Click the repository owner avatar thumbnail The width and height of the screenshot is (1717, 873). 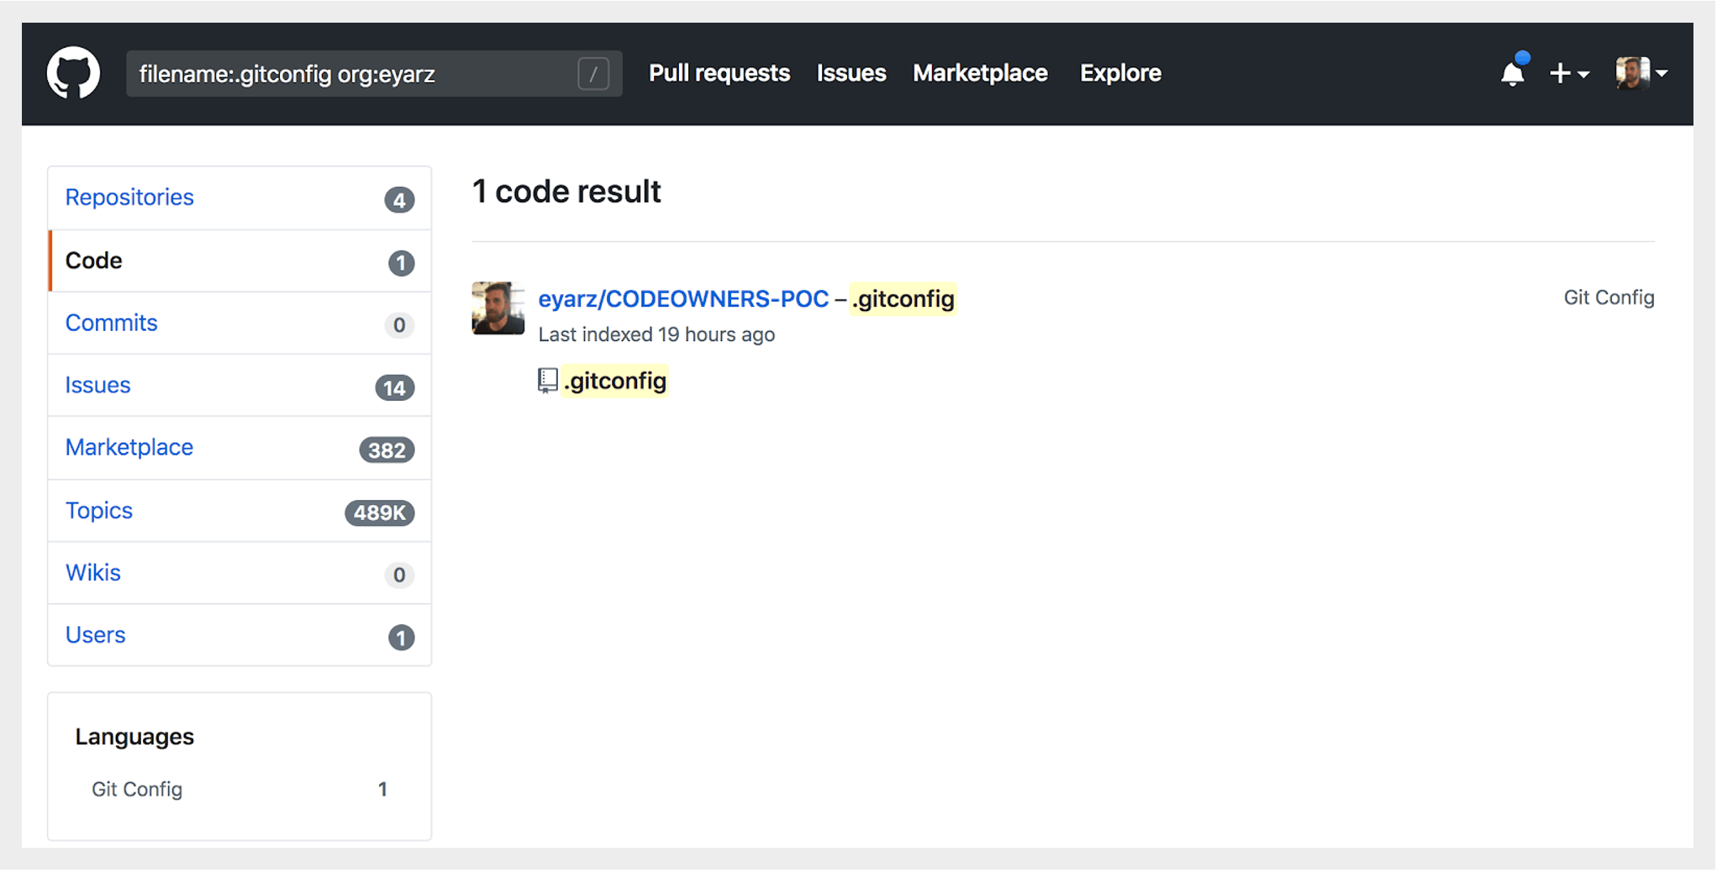point(498,308)
